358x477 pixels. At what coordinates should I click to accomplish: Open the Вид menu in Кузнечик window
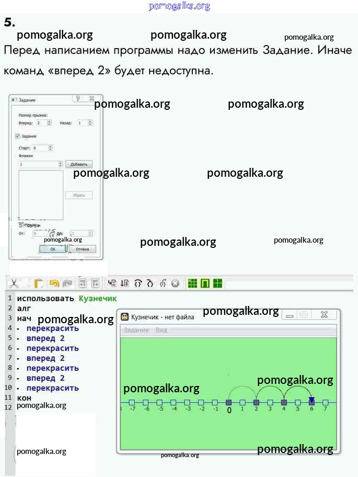161,330
